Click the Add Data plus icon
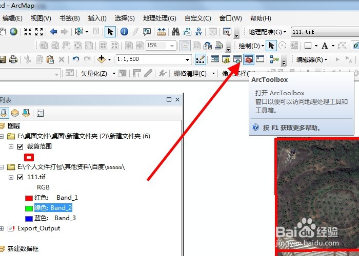359x256 pixels. (x=102, y=59)
